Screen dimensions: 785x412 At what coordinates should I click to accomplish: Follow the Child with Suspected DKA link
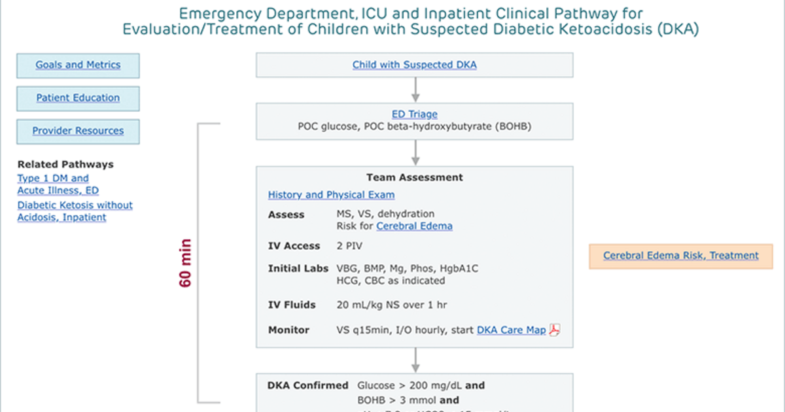pyautogui.click(x=415, y=65)
